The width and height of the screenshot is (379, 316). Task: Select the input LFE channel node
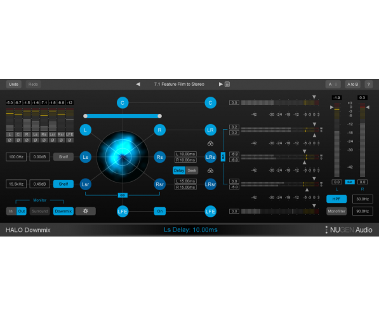[x=123, y=211]
